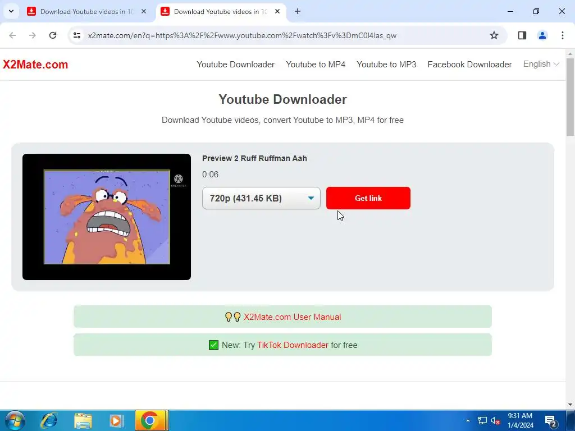This screenshot has height=431, width=575.
Task: Close the first Download Youtube videos tab
Action: pyautogui.click(x=144, y=11)
